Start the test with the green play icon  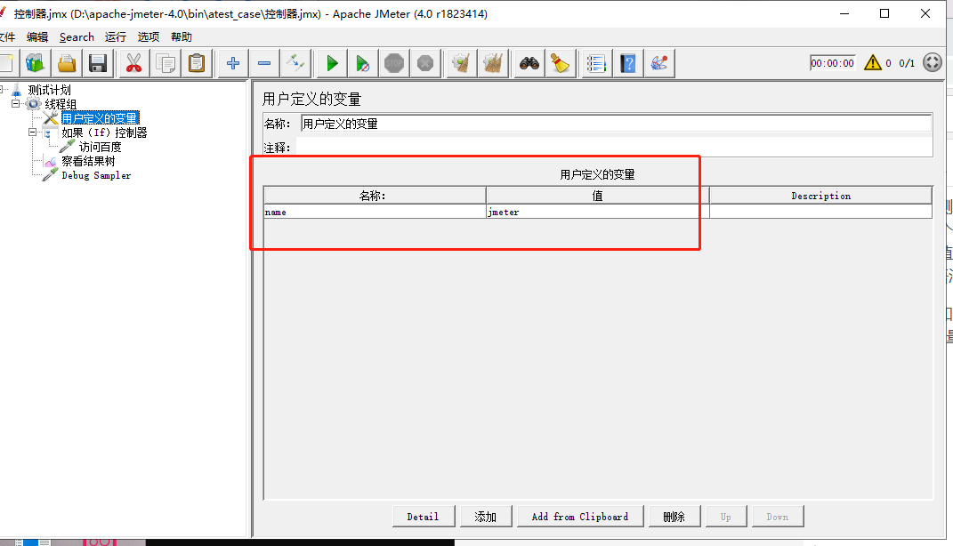331,62
